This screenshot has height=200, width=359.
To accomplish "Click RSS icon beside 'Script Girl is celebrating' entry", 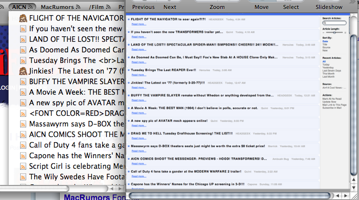I will pyautogui.click(x=23, y=167).
